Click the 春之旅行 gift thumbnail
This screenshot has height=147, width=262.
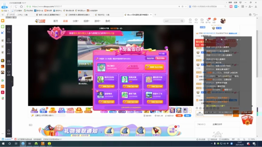pyautogui.click(x=101, y=67)
